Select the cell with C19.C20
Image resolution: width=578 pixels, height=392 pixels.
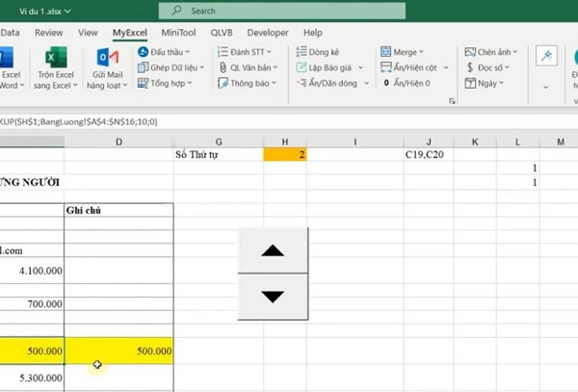tap(429, 154)
